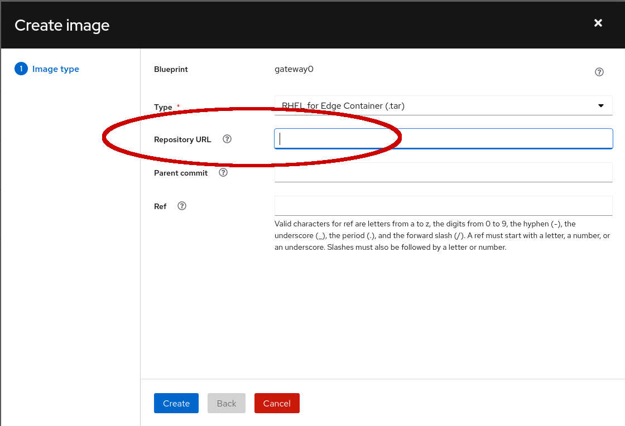Click the step 1 number circle
Viewport: 625px width, 426px height.
click(x=21, y=69)
